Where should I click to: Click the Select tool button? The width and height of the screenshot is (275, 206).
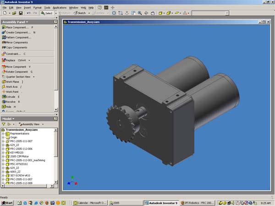point(47,13)
